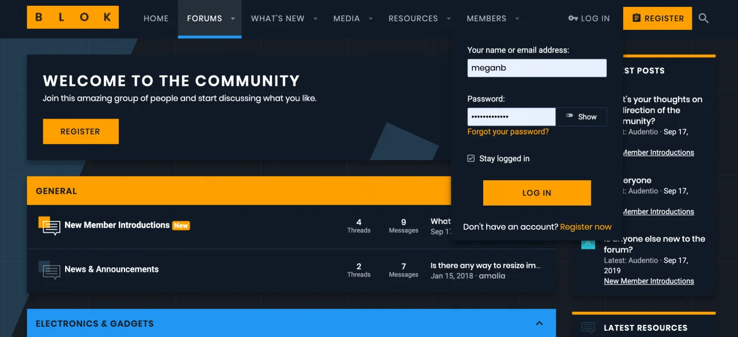
Task: Open the Log in link with key icon
Action: click(x=589, y=18)
